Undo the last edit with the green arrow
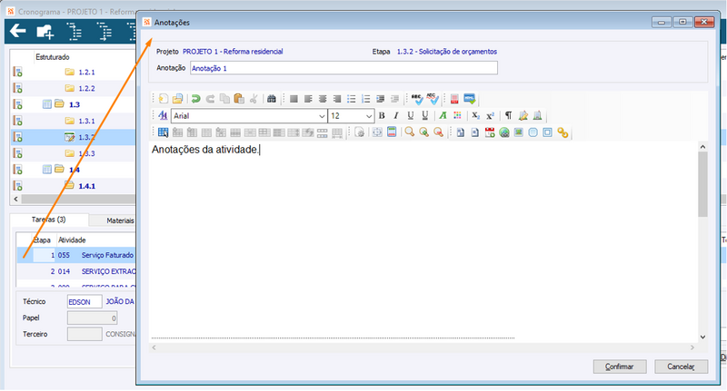 195,99
